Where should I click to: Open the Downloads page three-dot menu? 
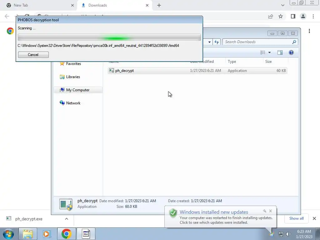[x=309, y=31]
